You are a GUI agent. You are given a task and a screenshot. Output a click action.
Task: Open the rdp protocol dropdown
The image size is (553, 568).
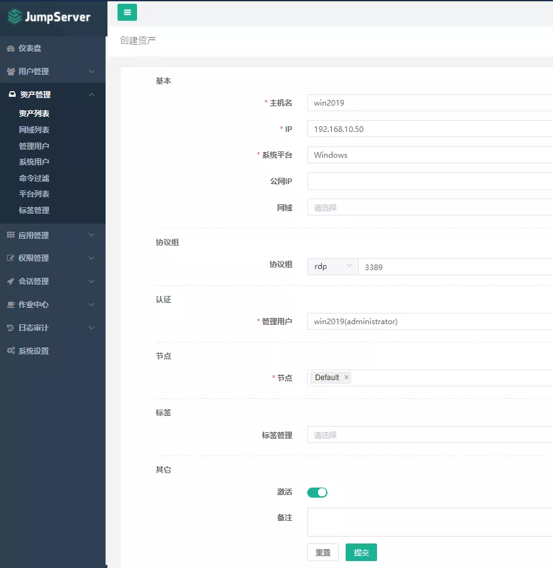[332, 266]
